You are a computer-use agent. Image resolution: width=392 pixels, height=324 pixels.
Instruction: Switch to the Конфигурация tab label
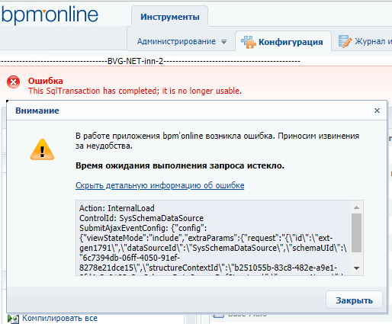point(291,42)
